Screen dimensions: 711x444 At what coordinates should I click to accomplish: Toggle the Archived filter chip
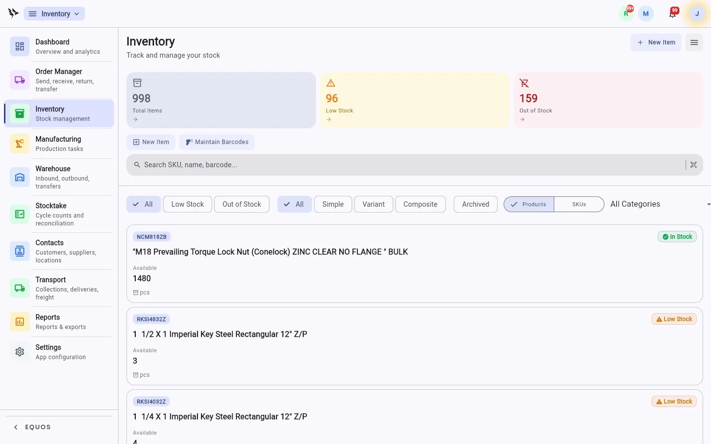click(475, 204)
